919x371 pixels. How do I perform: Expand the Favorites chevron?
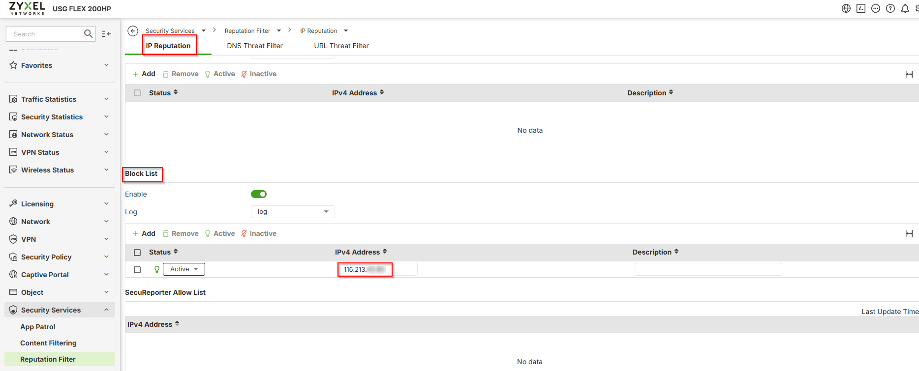(106, 65)
